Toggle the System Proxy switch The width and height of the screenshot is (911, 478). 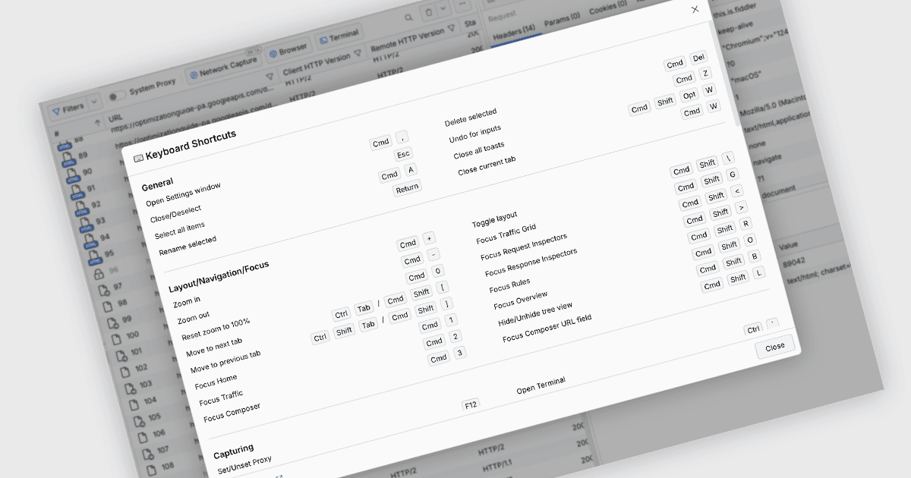[117, 95]
